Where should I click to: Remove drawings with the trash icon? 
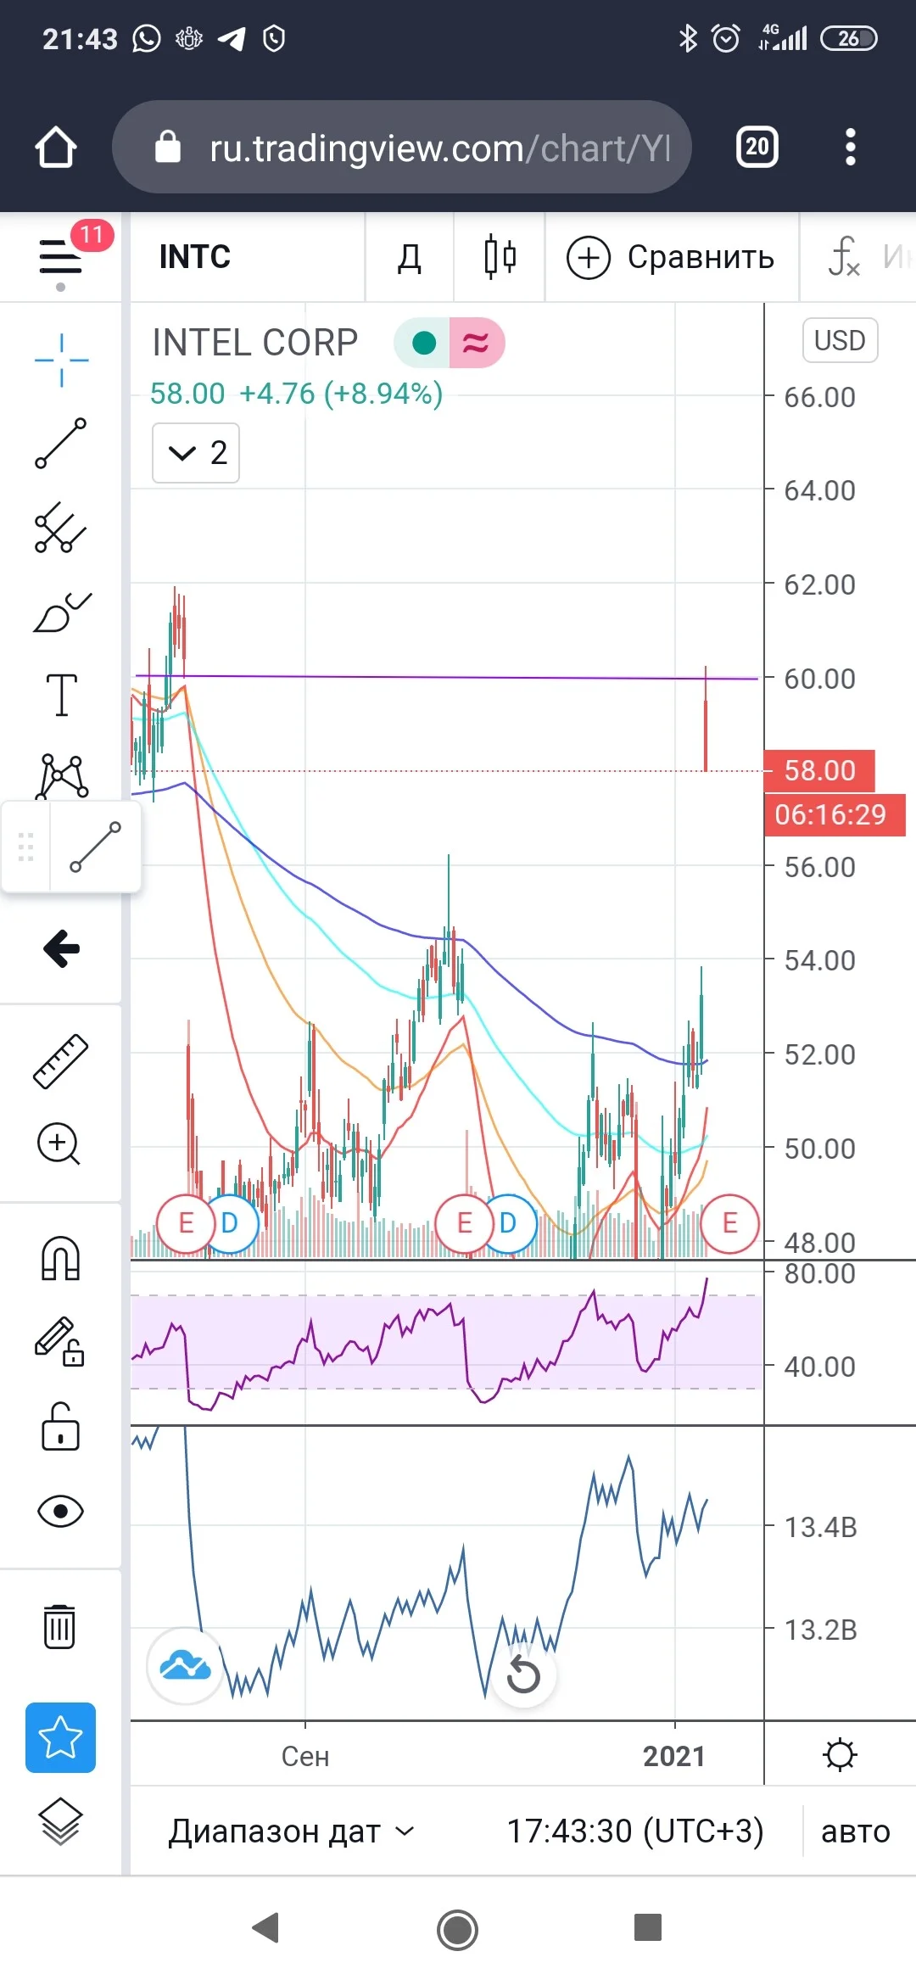[x=59, y=1626]
